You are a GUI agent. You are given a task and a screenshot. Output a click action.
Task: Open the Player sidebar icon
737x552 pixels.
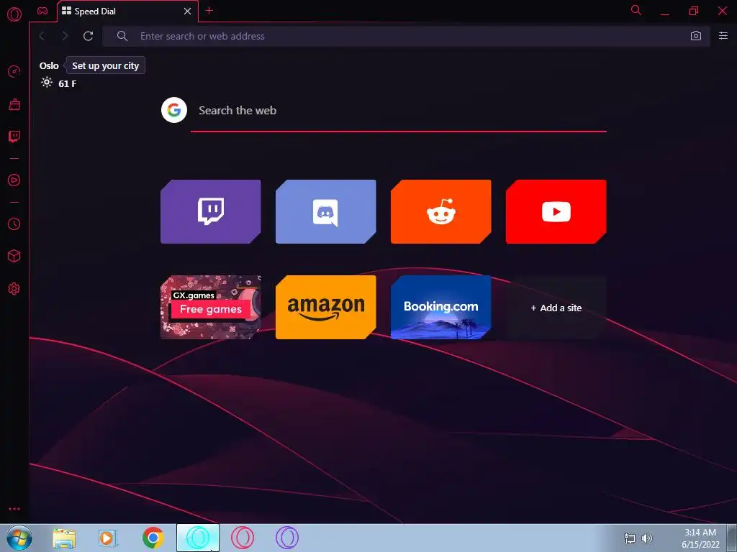[x=14, y=180]
